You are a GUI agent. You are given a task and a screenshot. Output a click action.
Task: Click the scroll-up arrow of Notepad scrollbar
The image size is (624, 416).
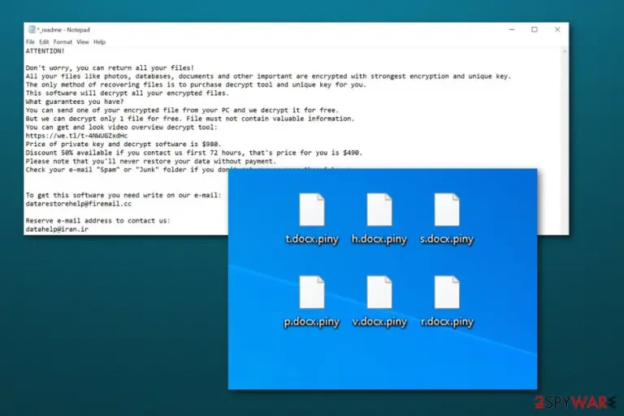click(565, 50)
